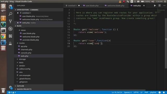The height and width of the screenshot is (94, 167).
Task: Open Terminal from the Ubuntu dock
Action: [3, 30]
